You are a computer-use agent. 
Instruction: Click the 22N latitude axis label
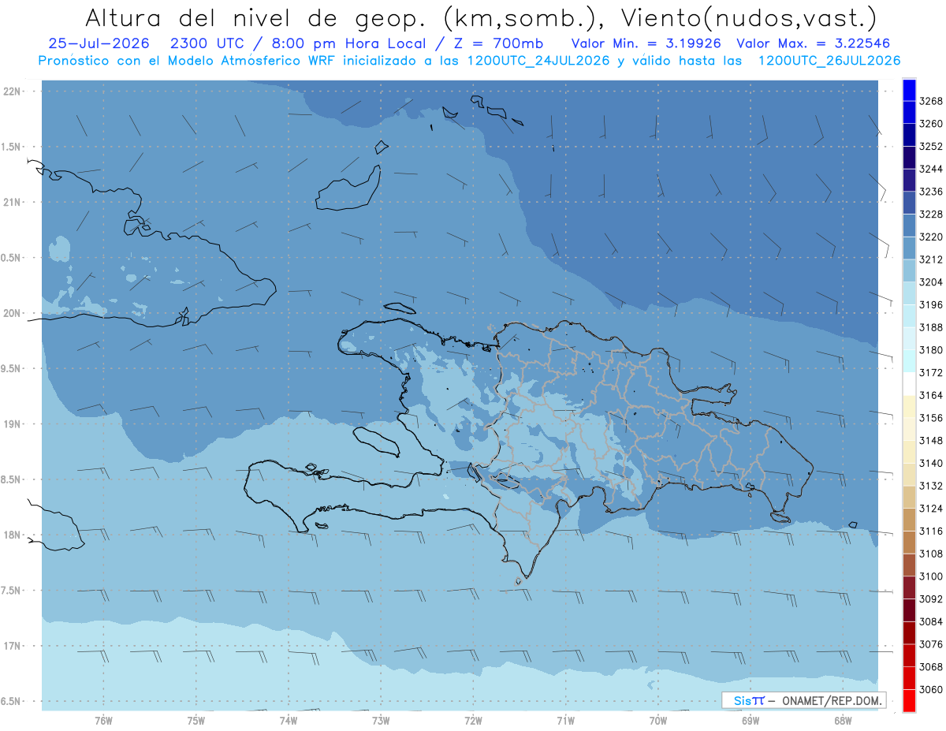(x=12, y=91)
